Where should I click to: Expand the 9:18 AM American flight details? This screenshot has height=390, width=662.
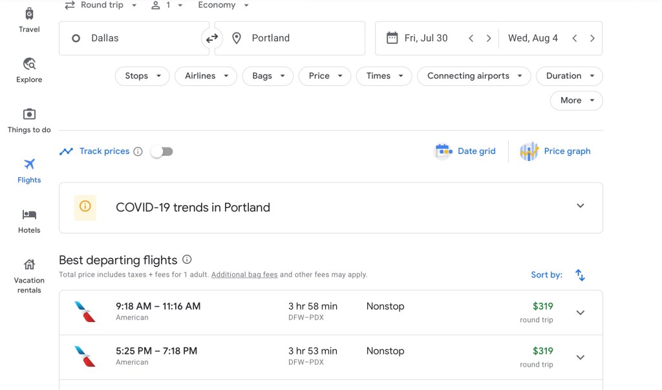tap(580, 312)
